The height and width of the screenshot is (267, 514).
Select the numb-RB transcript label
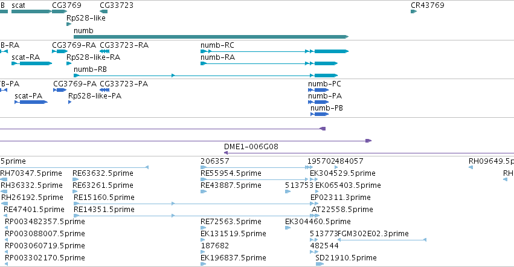click(x=90, y=69)
